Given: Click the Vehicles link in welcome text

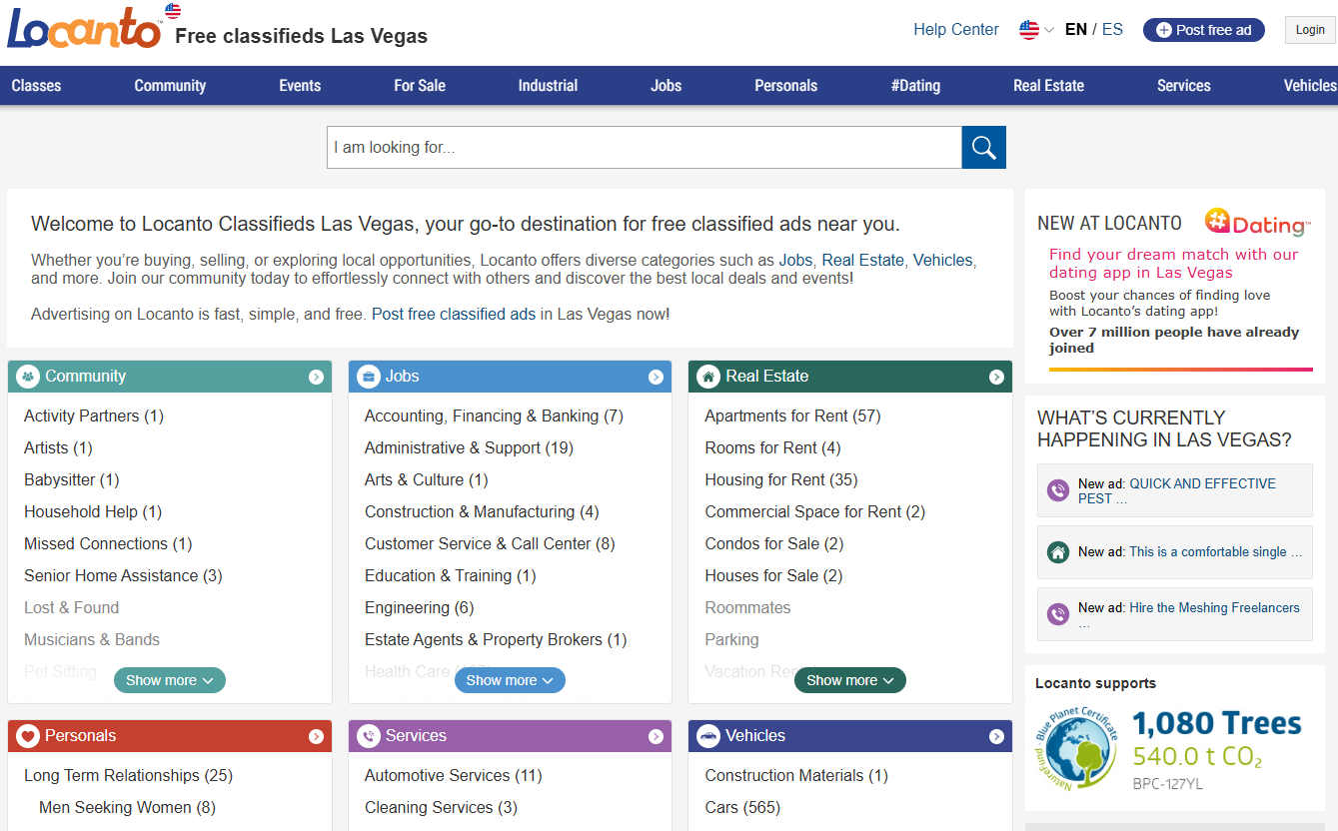Looking at the screenshot, I should point(942,260).
